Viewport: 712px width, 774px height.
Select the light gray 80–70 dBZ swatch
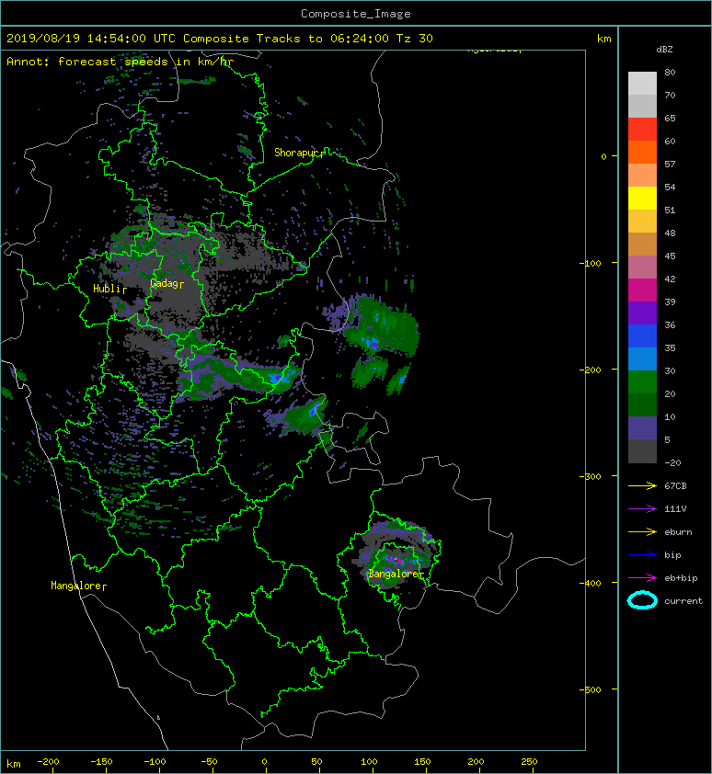click(x=642, y=84)
